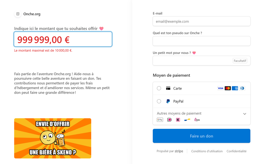The height and width of the screenshot is (164, 261).
Task: Select the PayPal radio button
Action: tap(159, 101)
